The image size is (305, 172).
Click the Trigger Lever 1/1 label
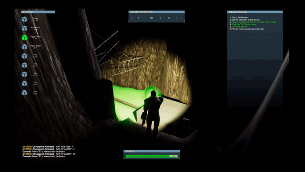pos(35,38)
